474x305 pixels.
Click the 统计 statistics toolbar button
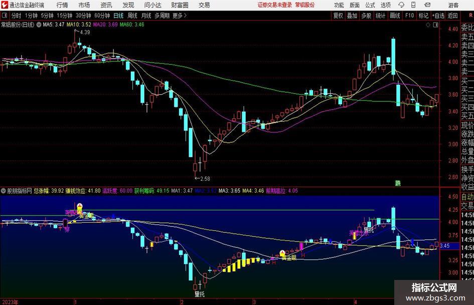(x=380, y=16)
